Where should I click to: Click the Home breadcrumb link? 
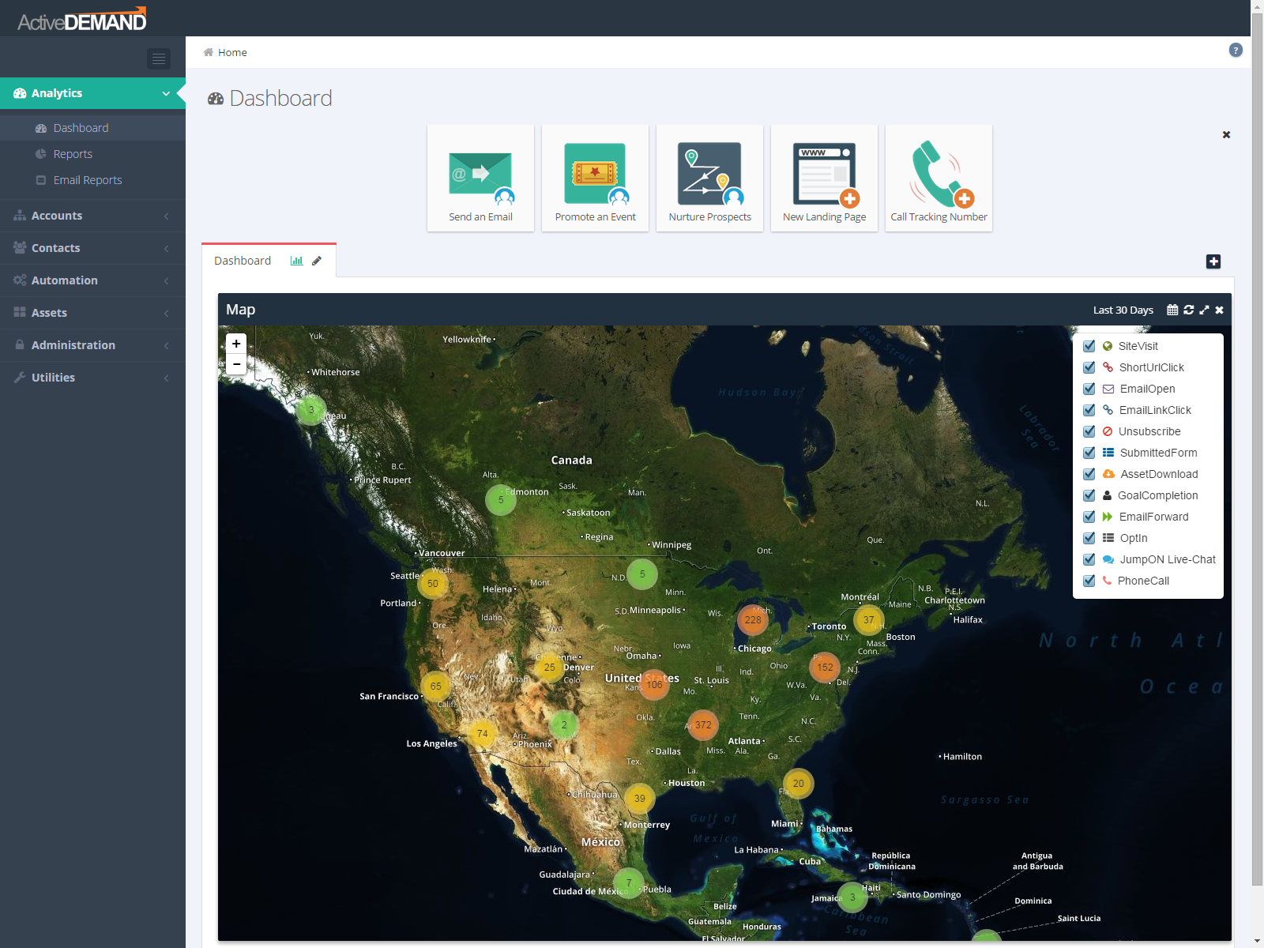pyautogui.click(x=232, y=52)
